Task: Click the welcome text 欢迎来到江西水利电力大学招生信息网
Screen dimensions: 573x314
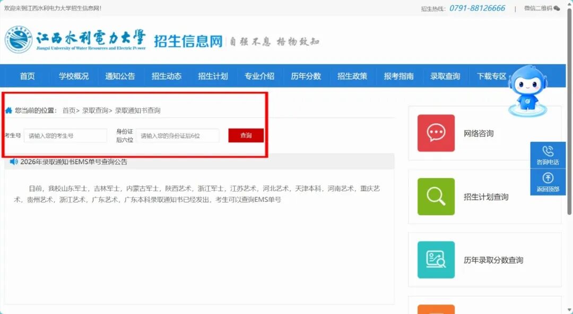Action: pyautogui.click(x=53, y=8)
